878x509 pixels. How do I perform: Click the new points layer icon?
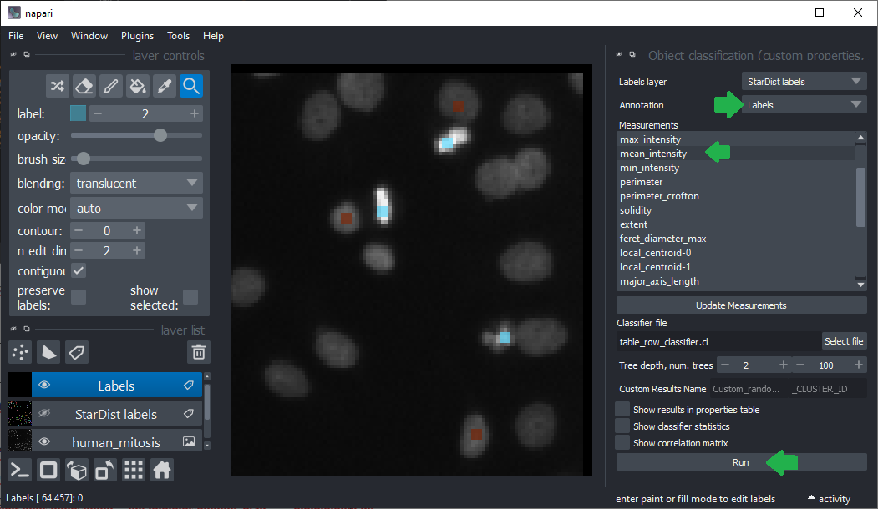click(21, 352)
